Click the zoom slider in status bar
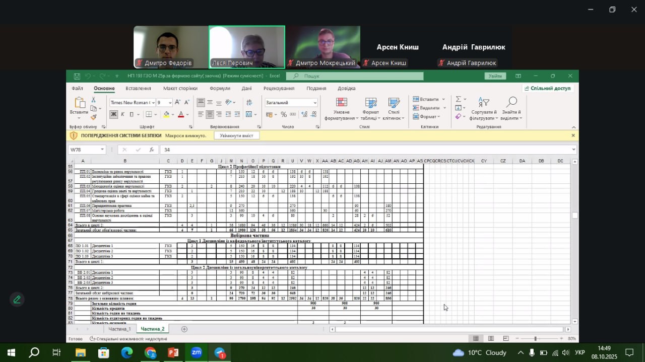The height and width of the screenshot is (362, 645). [535, 338]
